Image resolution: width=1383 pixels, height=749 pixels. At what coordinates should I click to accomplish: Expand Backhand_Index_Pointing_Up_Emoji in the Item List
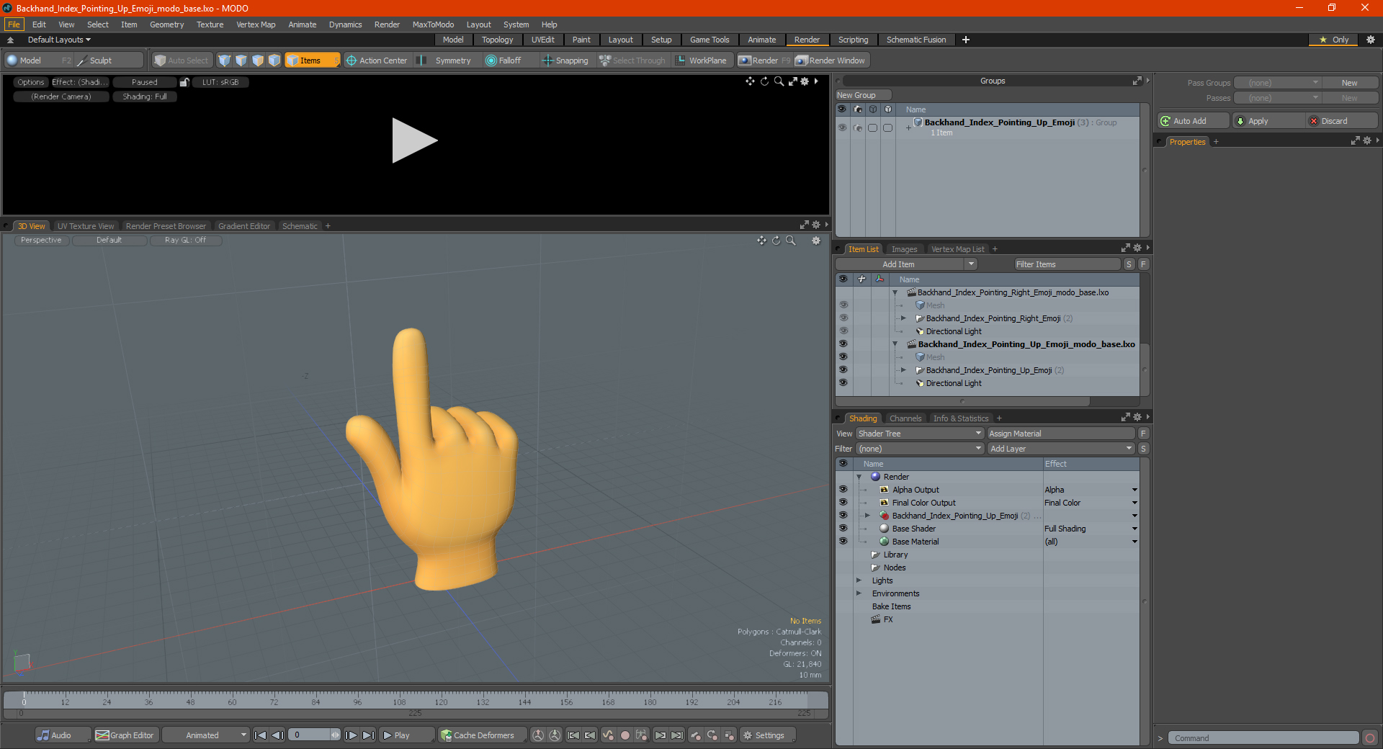click(903, 370)
